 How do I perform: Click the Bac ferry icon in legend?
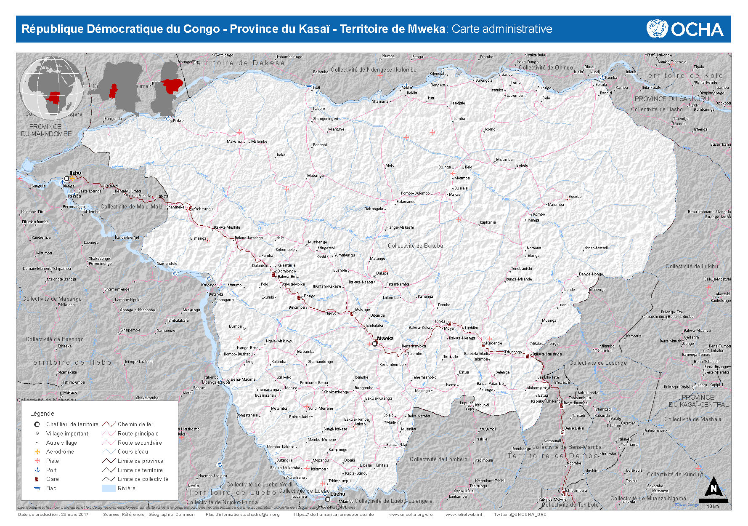pos(37,489)
